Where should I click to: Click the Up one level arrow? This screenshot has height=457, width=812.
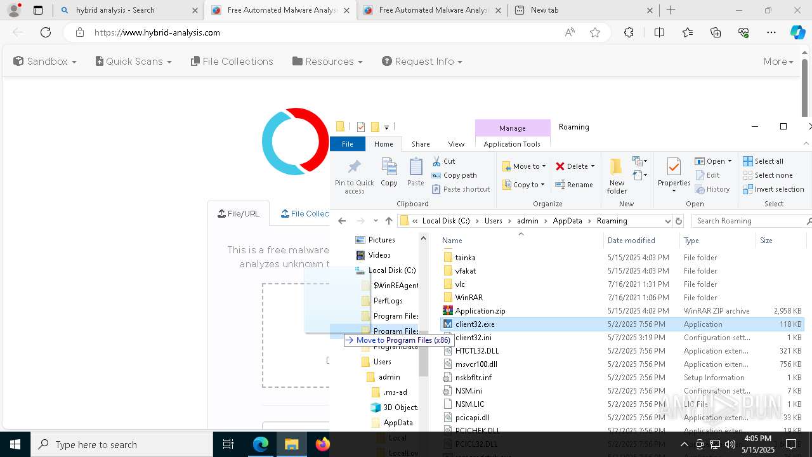tap(389, 221)
